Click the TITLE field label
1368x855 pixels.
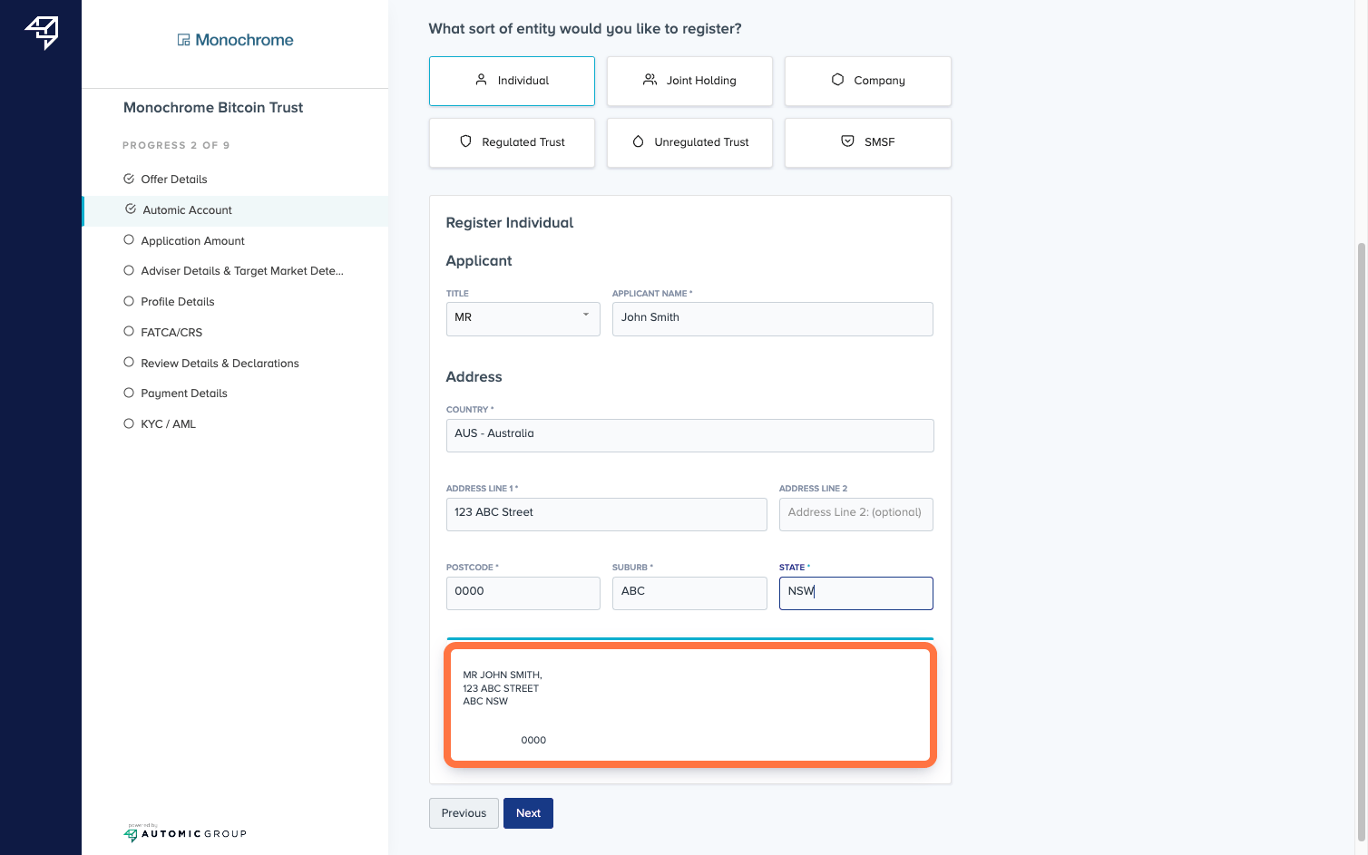(457, 294)
